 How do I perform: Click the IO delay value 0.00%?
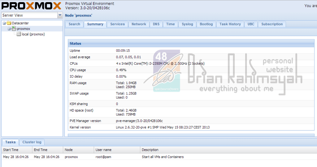[x=121, y=77]
